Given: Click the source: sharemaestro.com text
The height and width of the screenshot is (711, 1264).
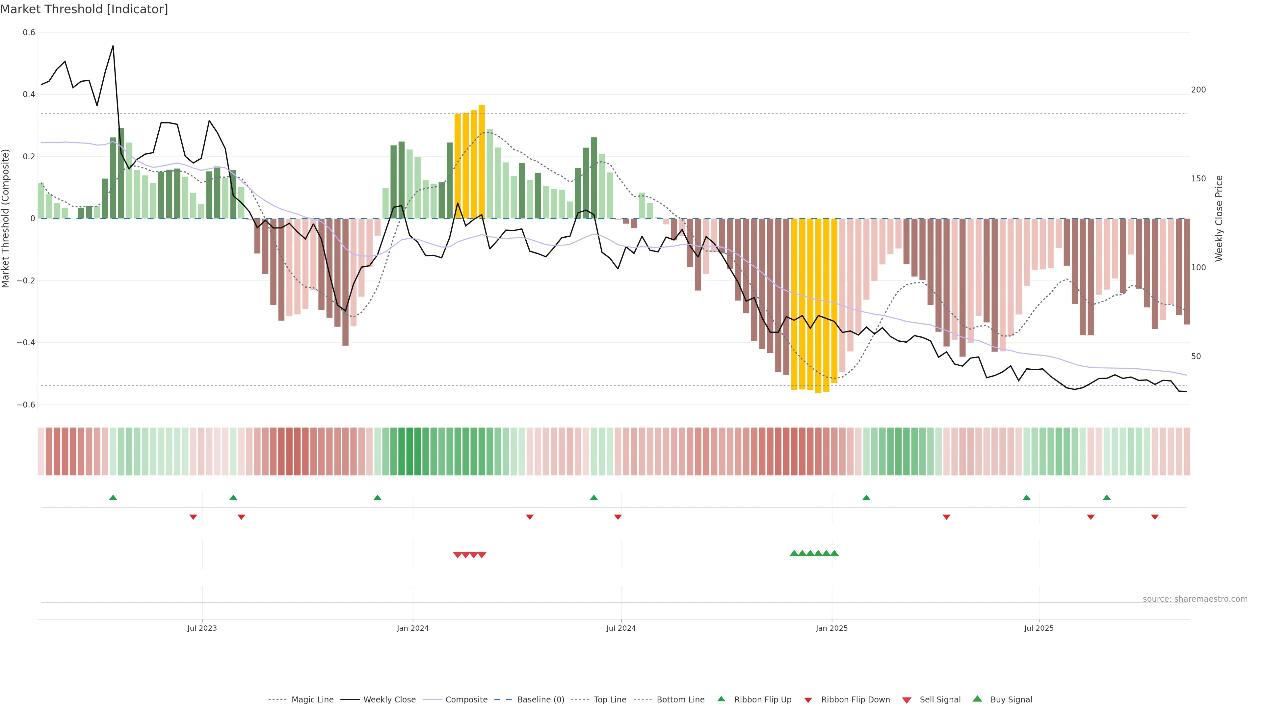Looking at the screenshot, I should coord(1195,599).
